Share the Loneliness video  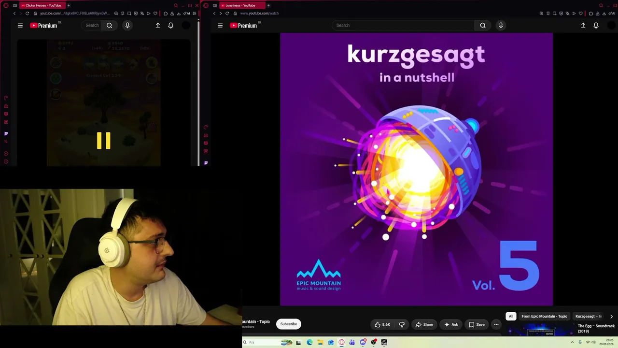pyautogui.click(x=424, y=324)
